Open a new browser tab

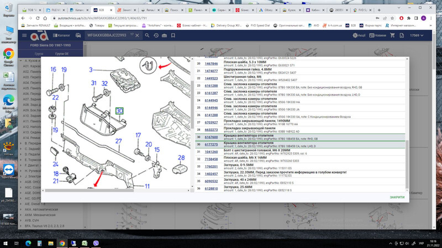click(x=379, y=10)
